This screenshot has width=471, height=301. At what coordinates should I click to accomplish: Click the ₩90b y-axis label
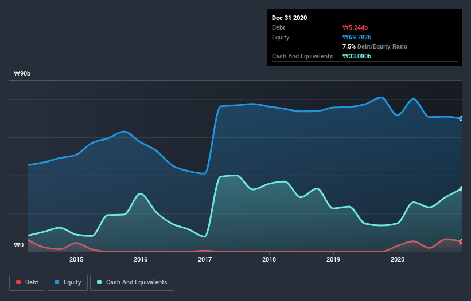coord(22,74)
